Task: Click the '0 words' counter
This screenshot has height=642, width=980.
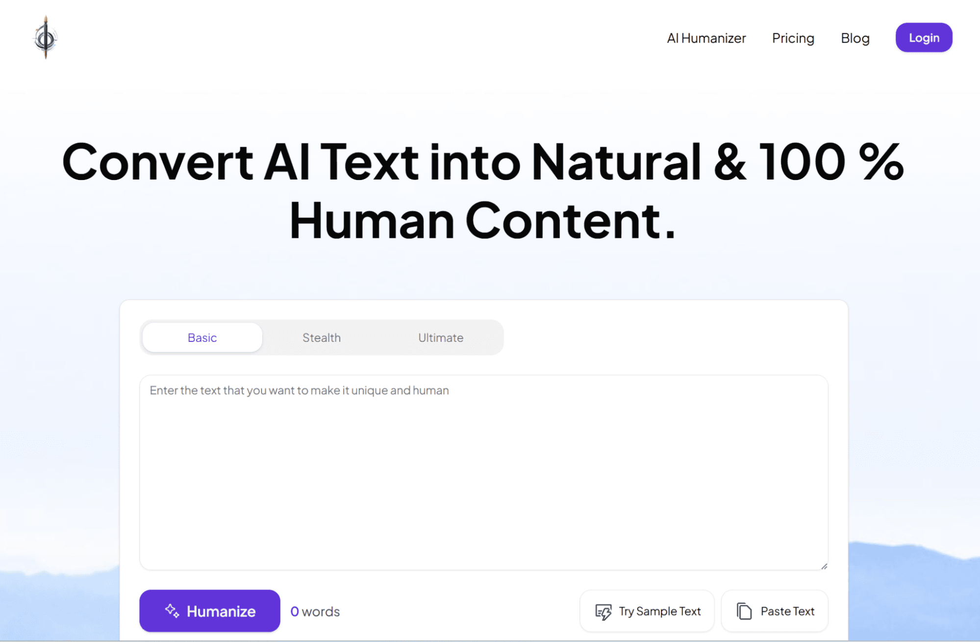Action: [x=315, y=612]
